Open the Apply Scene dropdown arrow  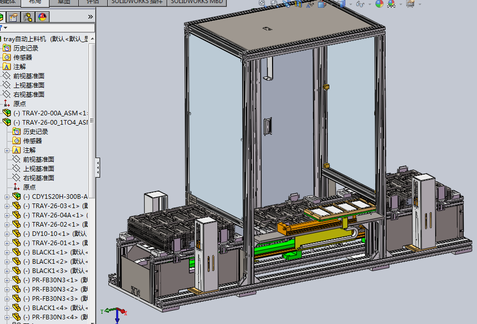coord(400,4)
